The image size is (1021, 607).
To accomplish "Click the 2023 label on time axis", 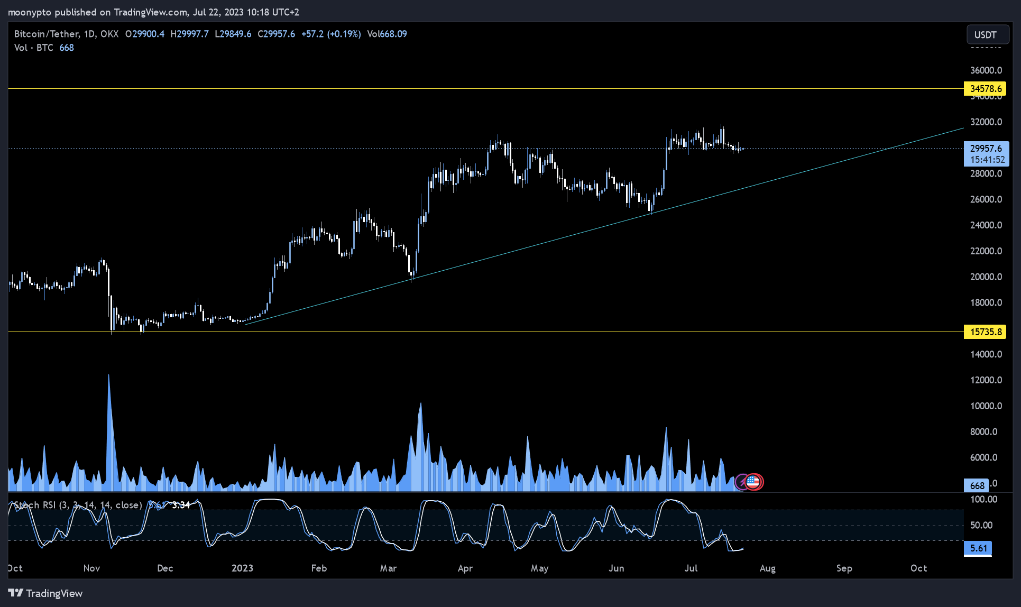I will (x=242, y=568).
